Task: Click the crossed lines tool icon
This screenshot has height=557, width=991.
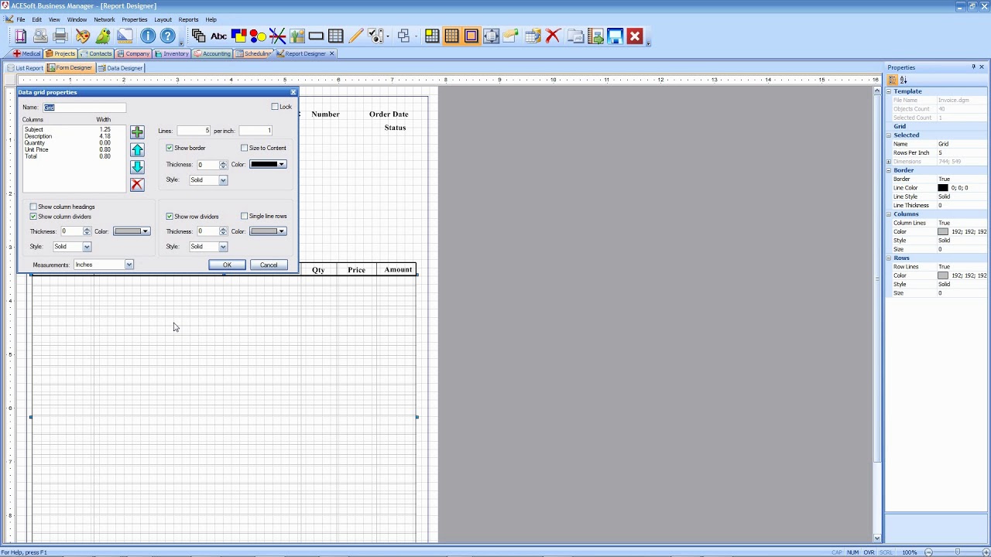Action: (x=277, y=36)
